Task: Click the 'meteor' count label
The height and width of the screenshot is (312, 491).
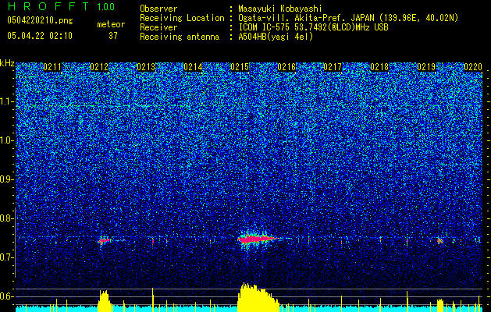Action: click(x=111, y=24)
